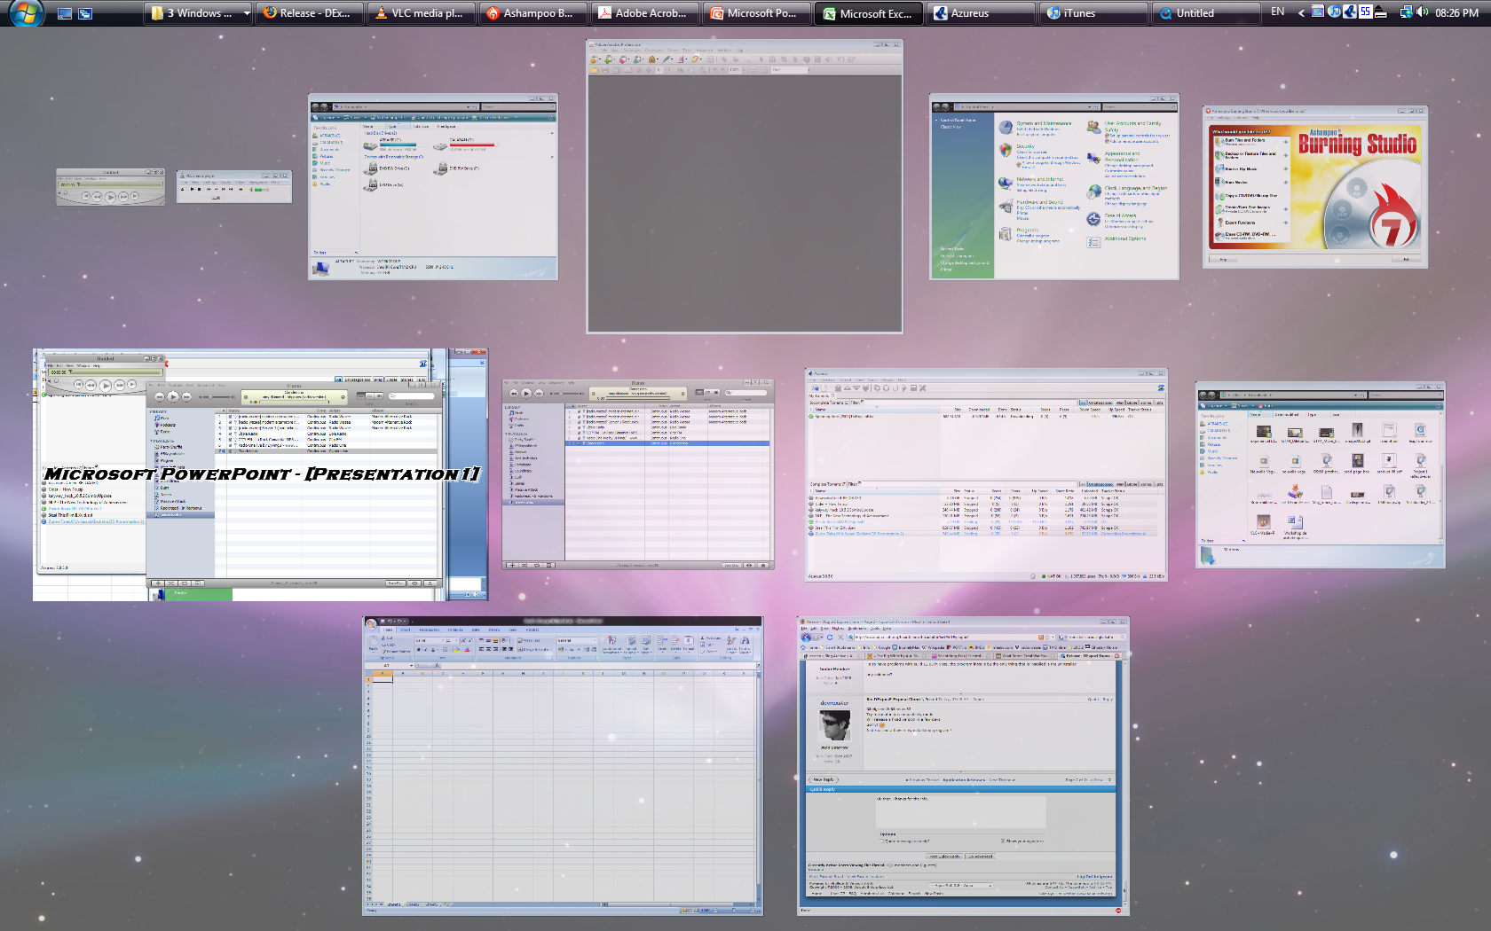
Task: Click the Switch between windows quick launch icon
Action: coord(85,13)
